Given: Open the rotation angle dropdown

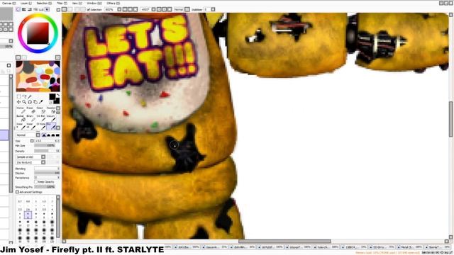Looking at the screenshot, I should (153, 9).
